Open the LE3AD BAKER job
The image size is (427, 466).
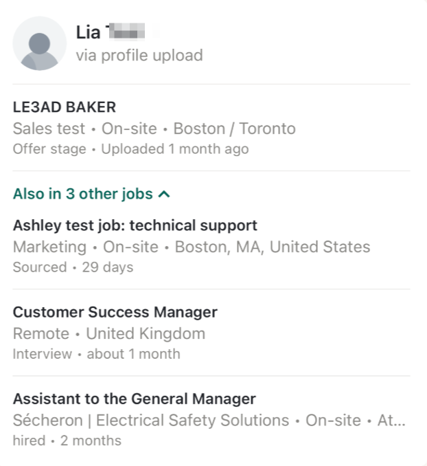[65, 107]
